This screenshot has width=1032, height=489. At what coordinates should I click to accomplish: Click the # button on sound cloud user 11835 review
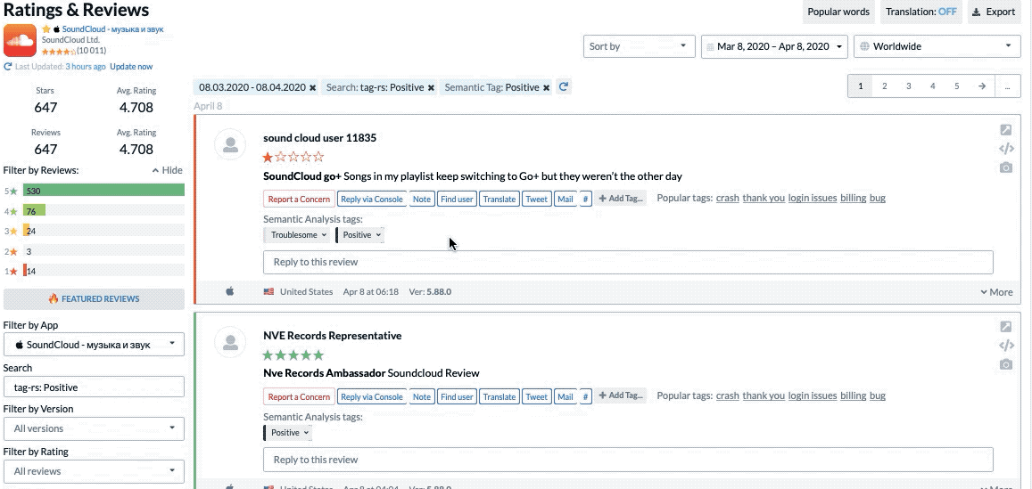pos(586,199)
